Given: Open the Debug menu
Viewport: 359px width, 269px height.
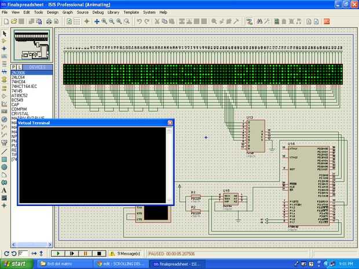Looking at the screenshot, I should pos(98,12).
